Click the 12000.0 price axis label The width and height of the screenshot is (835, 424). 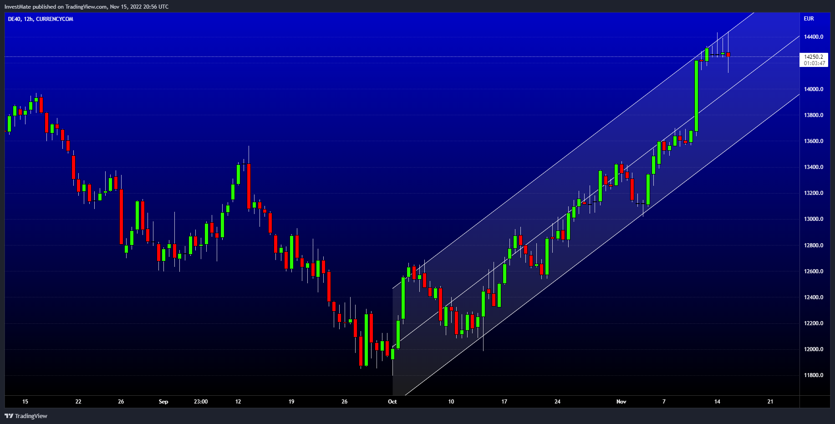(x=814, y=349)
